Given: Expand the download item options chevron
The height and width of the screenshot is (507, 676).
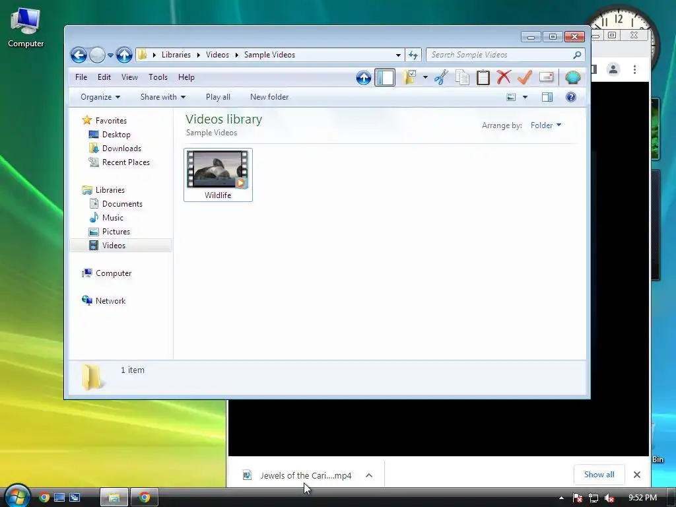Looking at the screenshot, I should 369,475.
